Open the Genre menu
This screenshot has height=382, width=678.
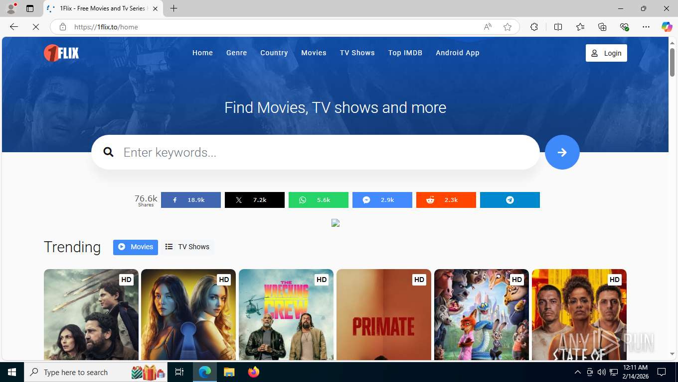coord(237,53)
